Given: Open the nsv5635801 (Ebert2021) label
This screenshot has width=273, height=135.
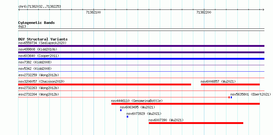Looking at the screenshot, I should (x=251, y=94).
